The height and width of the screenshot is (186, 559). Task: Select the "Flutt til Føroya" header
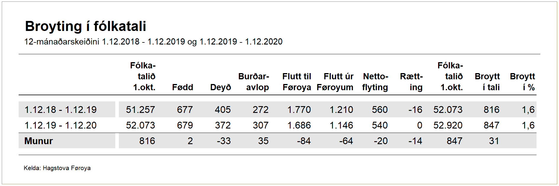click(x=296, y=82)
